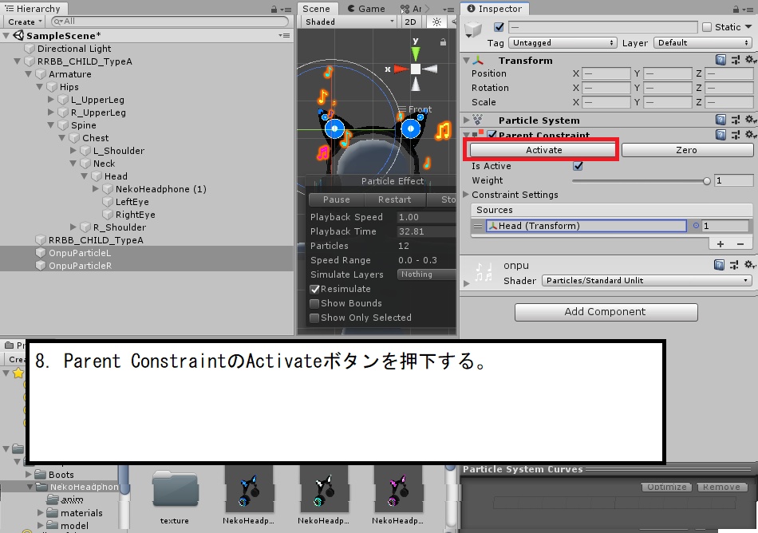Click the Add Component button
This screenshot has width=758, height=533.
(606, 312)
